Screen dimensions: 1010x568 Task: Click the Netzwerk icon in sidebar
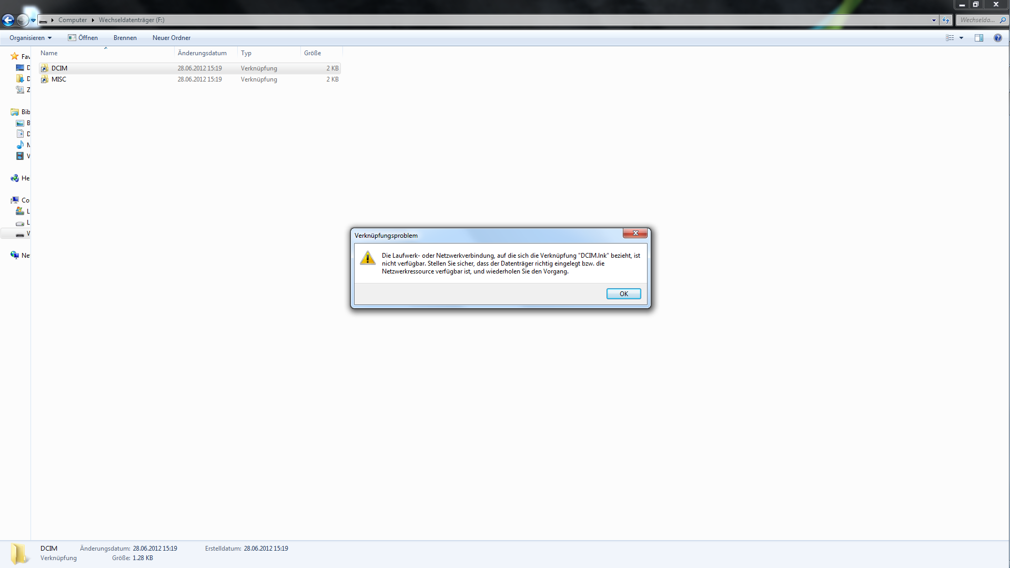click(x=15, y=255)
